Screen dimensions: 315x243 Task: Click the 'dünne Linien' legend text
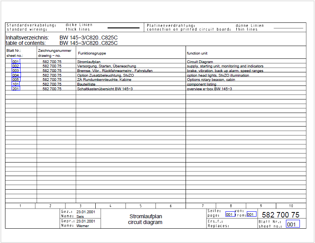[x=250, y=26]
